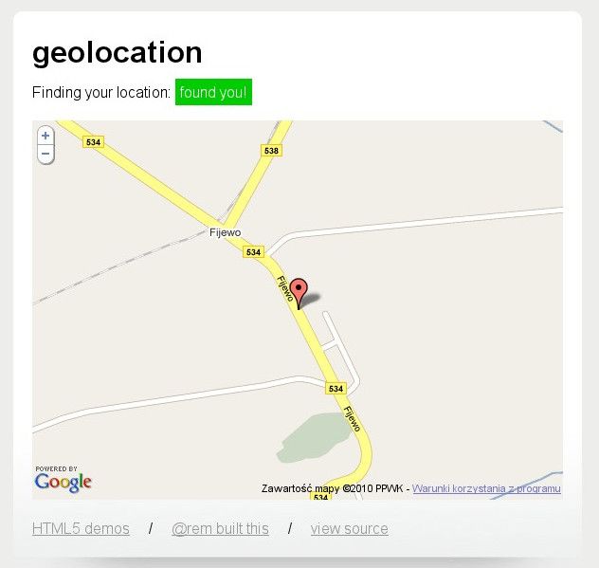Click the Finding your location text
599x568 pixels.
pos(101,93)
